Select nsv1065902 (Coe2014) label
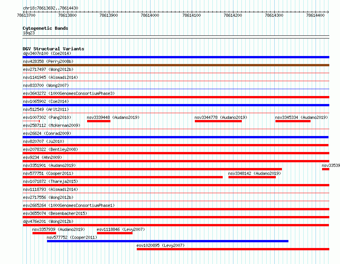 pyautogui.click(x=46, y=101)
